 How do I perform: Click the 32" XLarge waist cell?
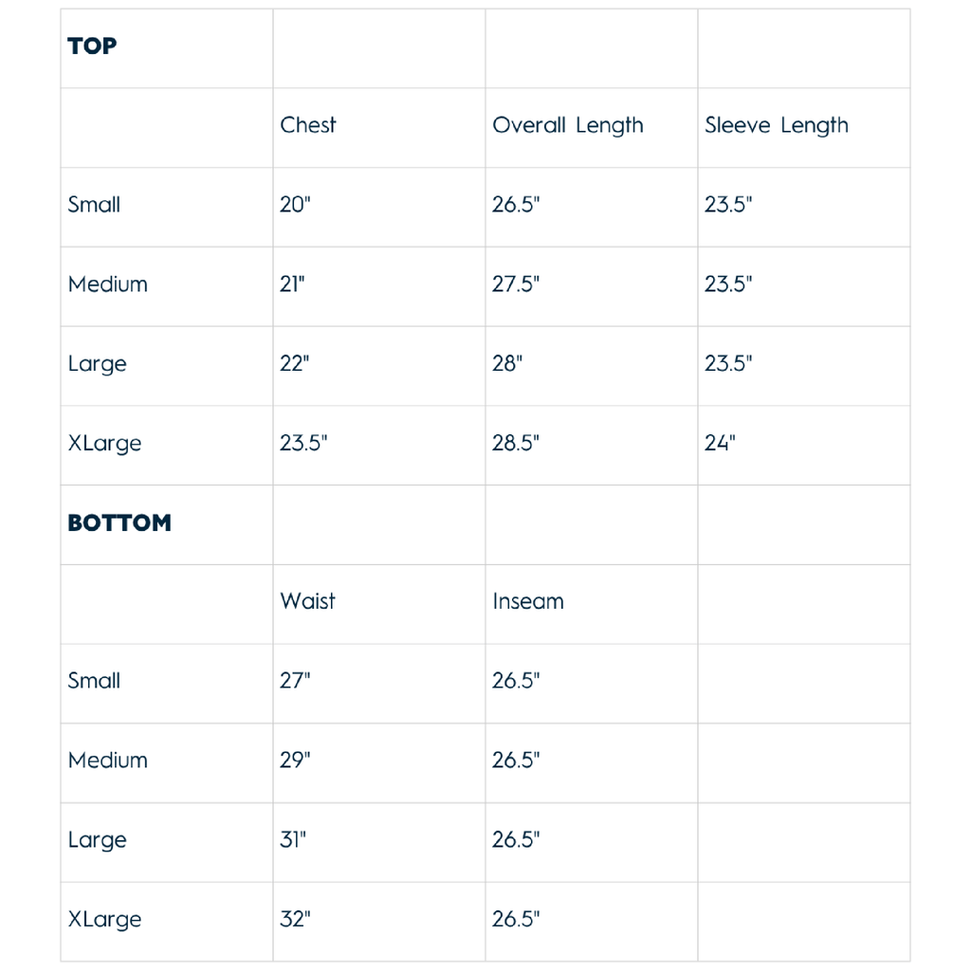[295, 919]
